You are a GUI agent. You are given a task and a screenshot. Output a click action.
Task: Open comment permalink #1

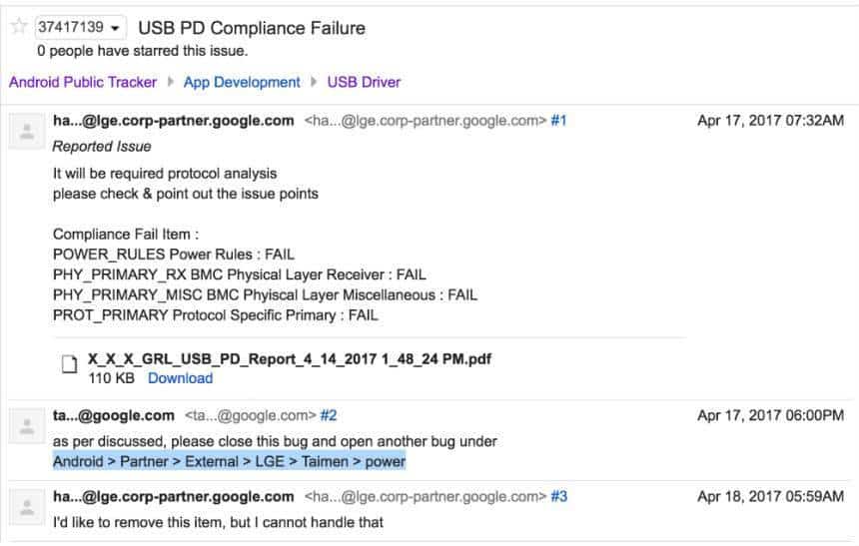point(558,121)
